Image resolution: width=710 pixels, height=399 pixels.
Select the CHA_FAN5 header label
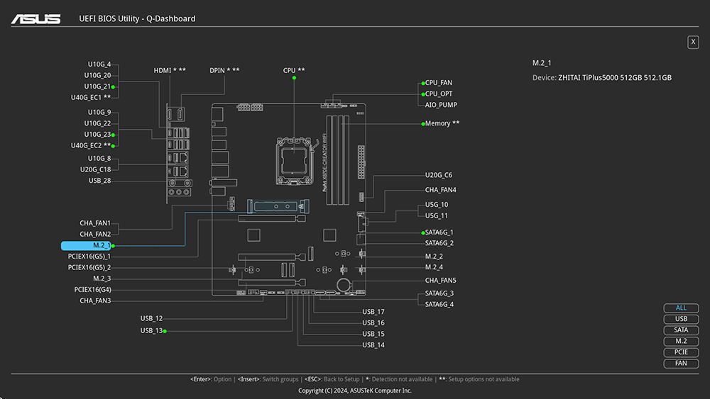(x=440, y=281)
